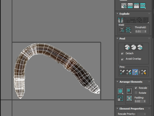The height and width of the screenshot is (116, 154).
Task: Click Stitch to Target icon with diamond marker
Action: pyautogui.click(x=124, y=5)
